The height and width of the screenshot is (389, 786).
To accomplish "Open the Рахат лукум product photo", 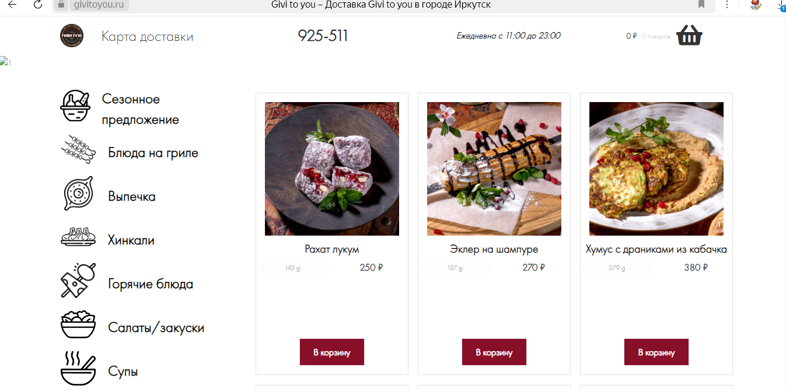I will coord(332,169).
